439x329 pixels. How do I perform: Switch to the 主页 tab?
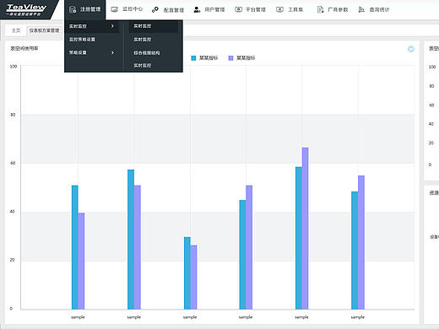[x=16, y=30]
